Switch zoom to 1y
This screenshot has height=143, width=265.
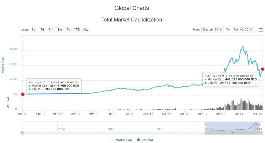(x=68, y=30)
